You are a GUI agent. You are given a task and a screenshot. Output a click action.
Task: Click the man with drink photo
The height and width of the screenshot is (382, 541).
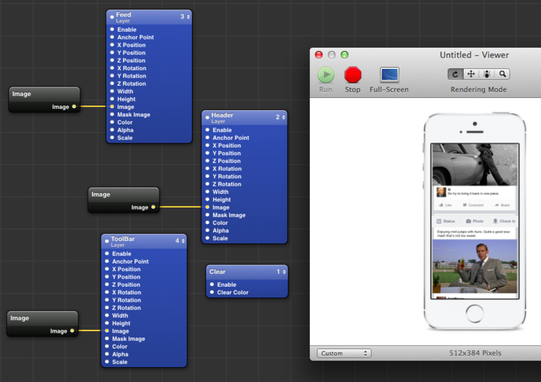tap(475, 266)
